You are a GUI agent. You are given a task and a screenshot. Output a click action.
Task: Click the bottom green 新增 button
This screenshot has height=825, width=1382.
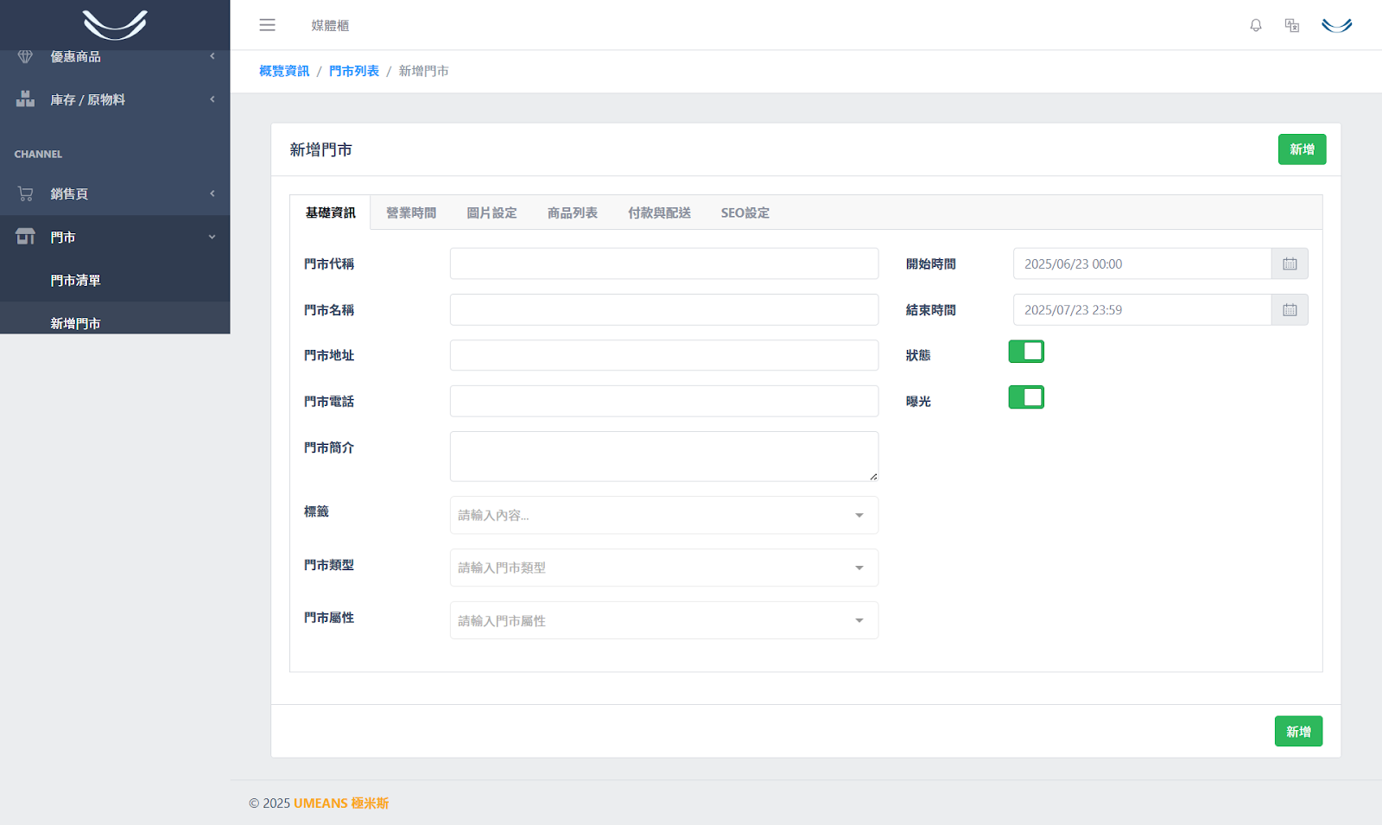tap(1298, 732)
